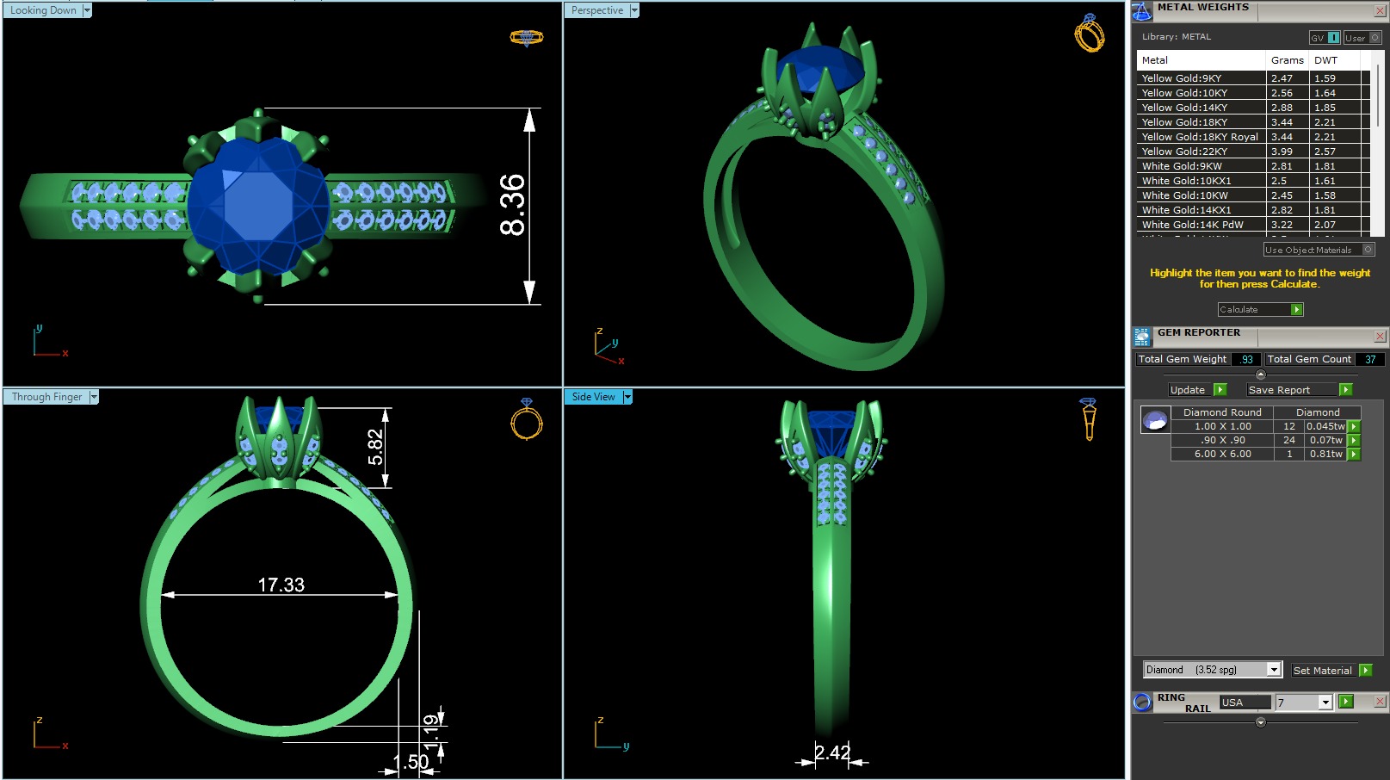Open the Looking Down viewport dropdown
Viewport: 1390px width, 780px height.
coord(87,10)
